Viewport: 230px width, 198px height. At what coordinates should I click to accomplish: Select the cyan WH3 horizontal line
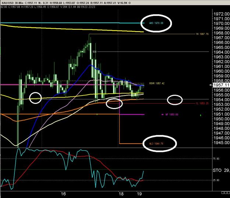click(x=72, y=23)
